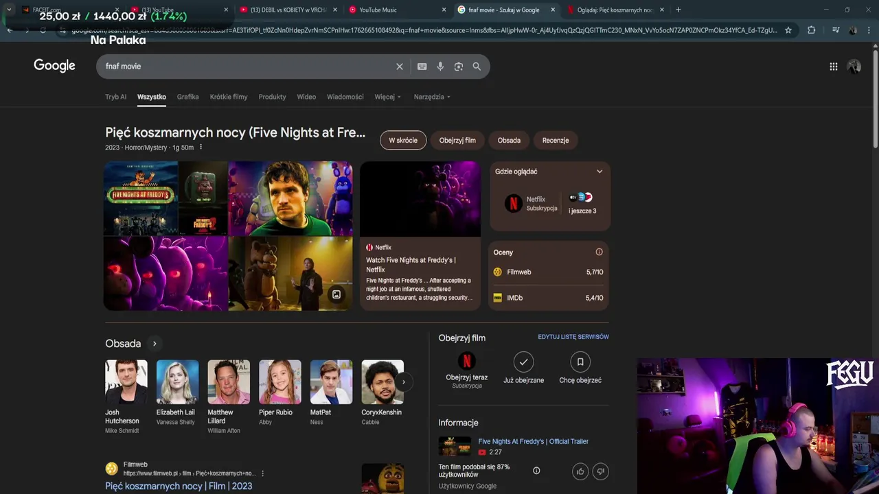Show the three more streaming services
The height and width of the screenshot is (494, 879).
pos(582,204)
